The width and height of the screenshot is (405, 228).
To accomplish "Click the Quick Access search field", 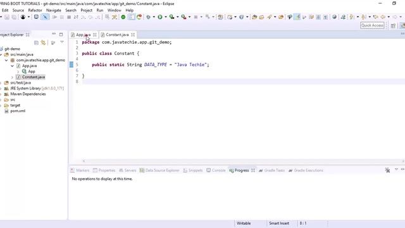I will point(372,25).
